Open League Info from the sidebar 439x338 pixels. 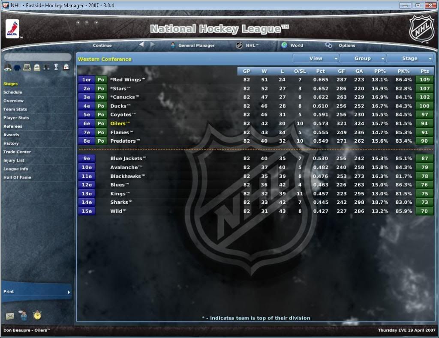16,169
